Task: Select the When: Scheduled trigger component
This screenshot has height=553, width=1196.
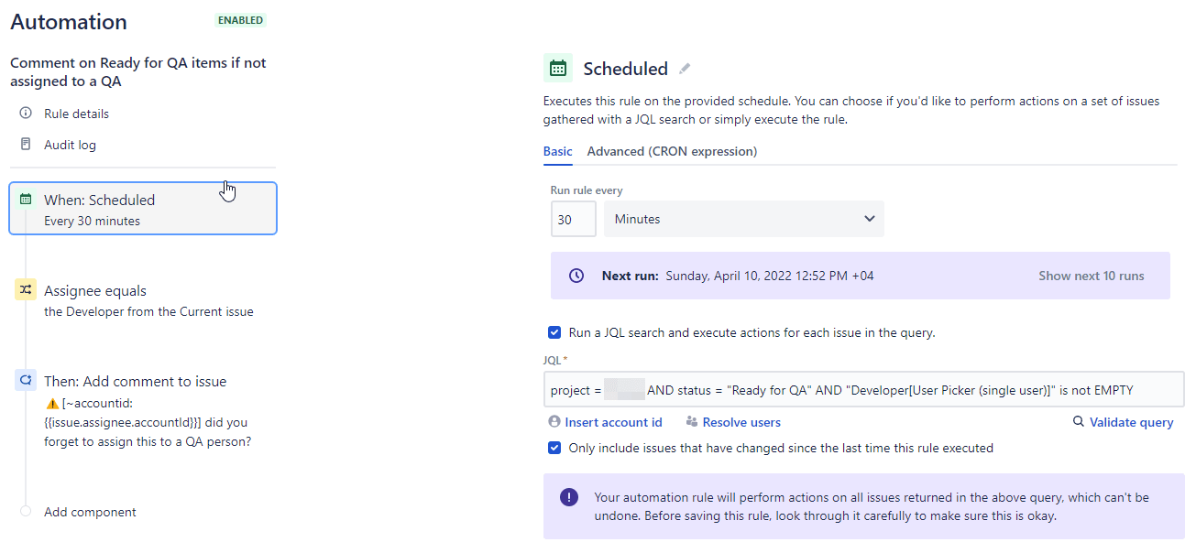Action: coord(142,209)
